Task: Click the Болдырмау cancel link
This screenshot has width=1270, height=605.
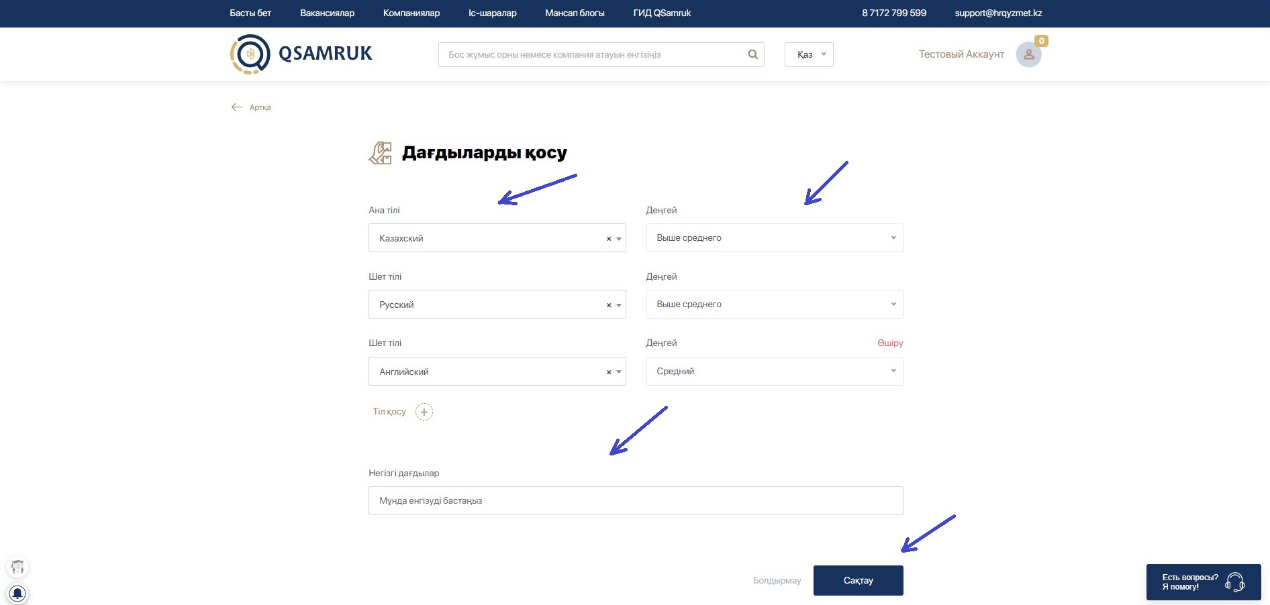Action: click(777, 580)
